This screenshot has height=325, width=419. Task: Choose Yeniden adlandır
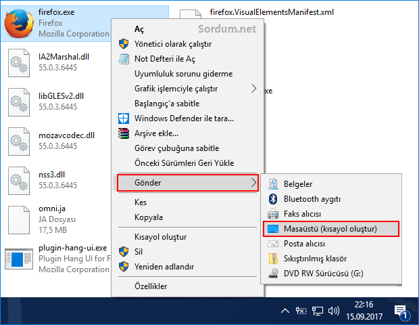click(x=188, y=267)
